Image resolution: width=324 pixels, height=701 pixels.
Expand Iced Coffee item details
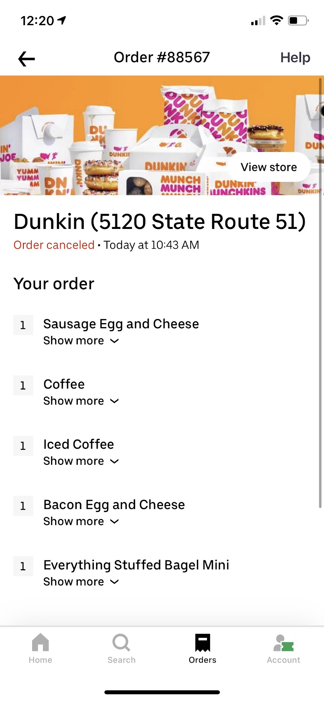click(x=81, y=461)
